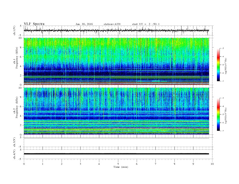Click the ch.1 spectrogram panel
The width and height of the screenshot is (239, 184).
pos(116,61)
